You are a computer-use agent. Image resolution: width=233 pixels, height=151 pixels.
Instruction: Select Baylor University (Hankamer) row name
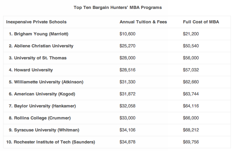point(42,106)
